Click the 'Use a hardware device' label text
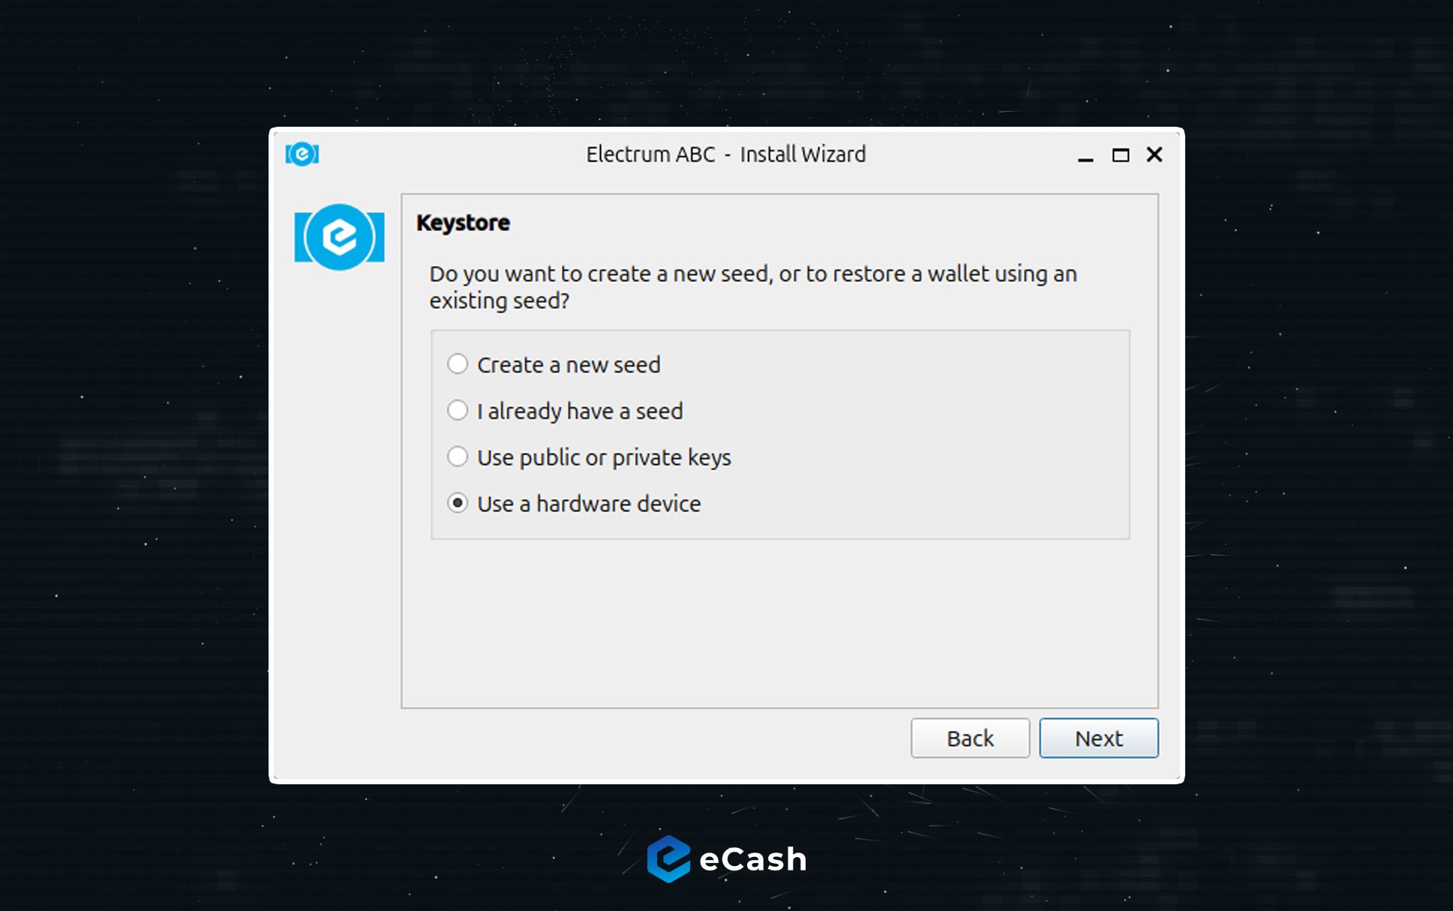 [589, 504]
